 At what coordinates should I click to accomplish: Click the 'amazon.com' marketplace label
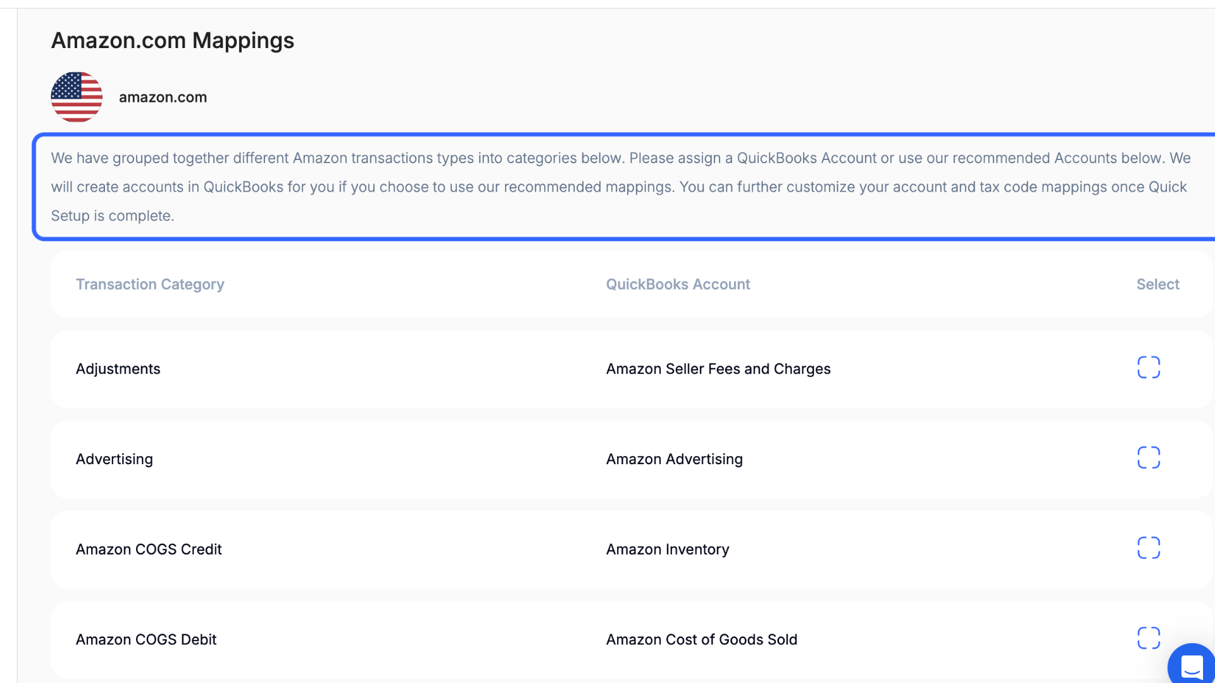pyautogui.click(x=163, y=97)
